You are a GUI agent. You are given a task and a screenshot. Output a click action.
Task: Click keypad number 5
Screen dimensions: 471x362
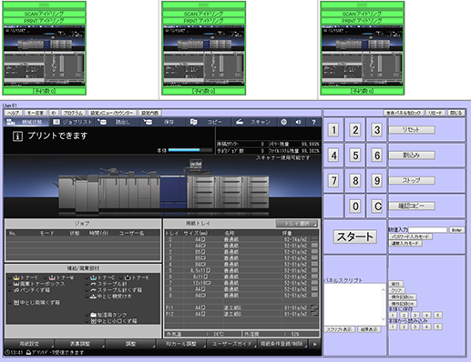coord(355,156)
